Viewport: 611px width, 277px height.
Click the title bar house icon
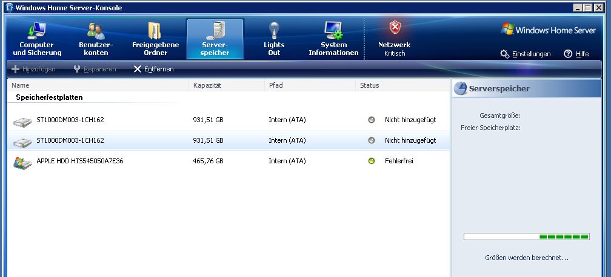[x=10, y=7]
